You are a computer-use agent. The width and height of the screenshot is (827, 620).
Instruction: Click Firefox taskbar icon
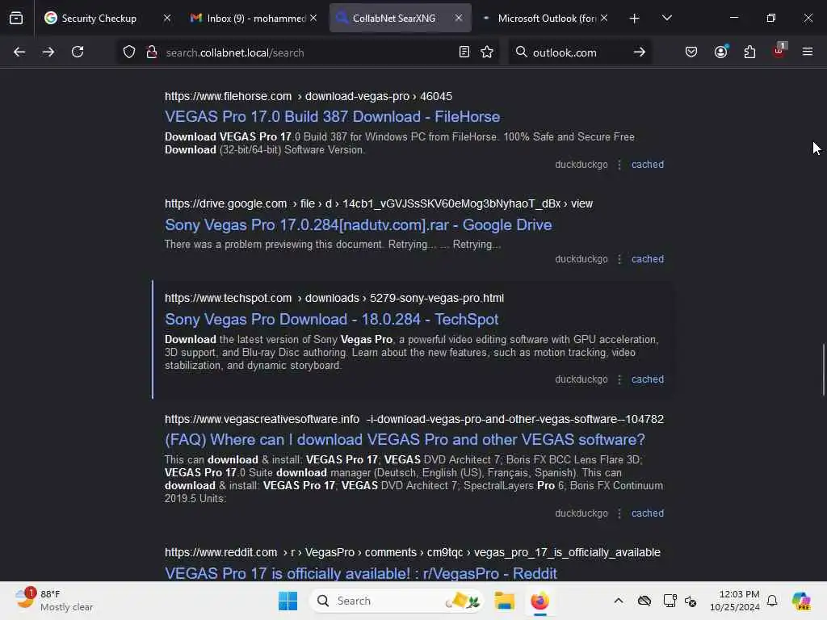click(539, 601)
